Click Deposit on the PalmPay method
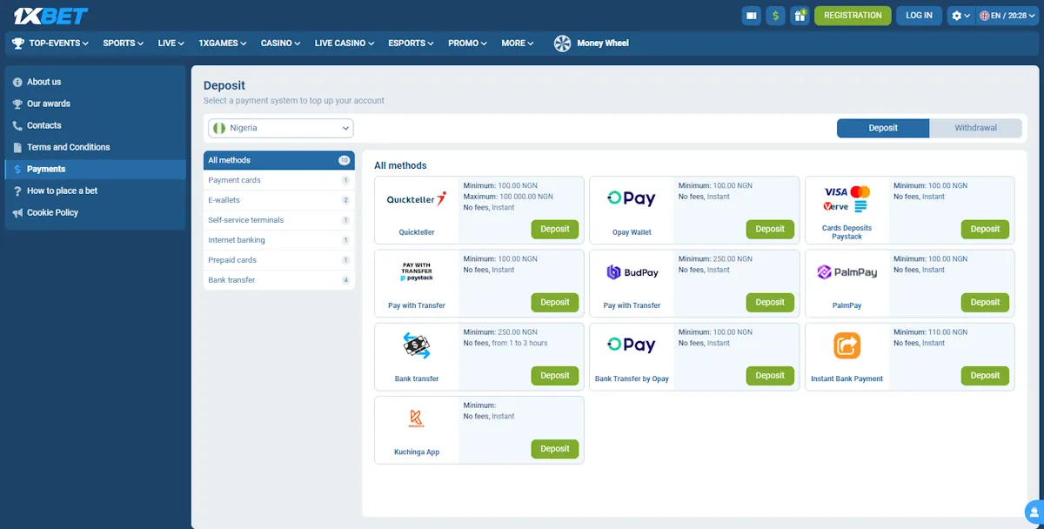 pos(984,302)
